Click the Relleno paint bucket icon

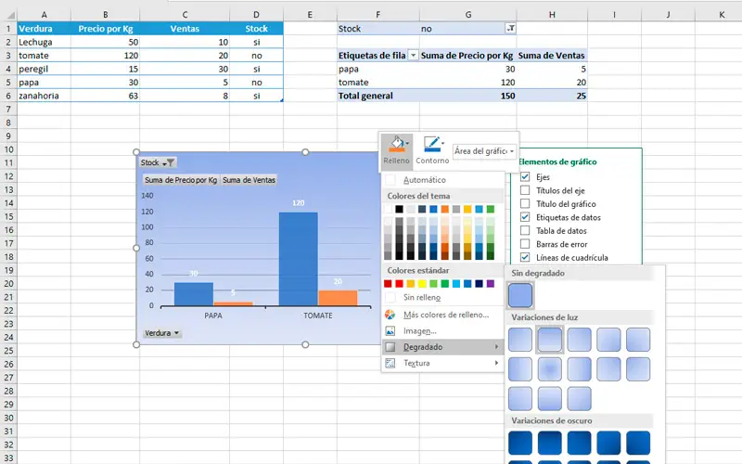397,144
